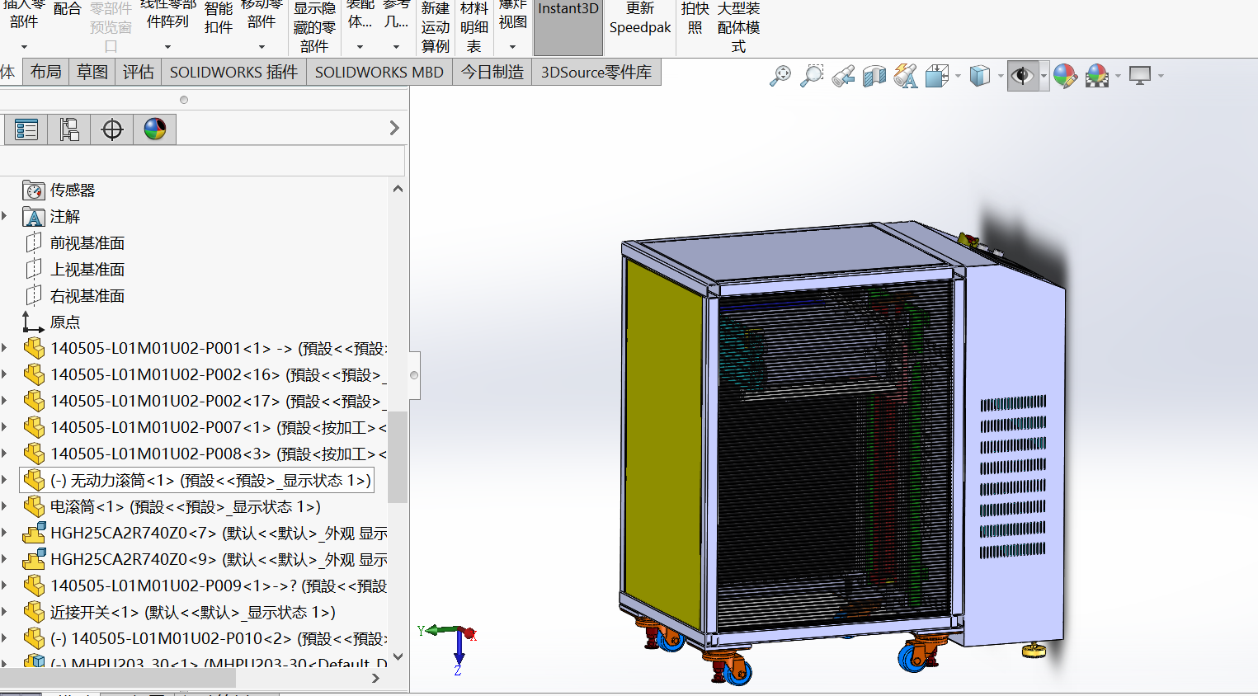Open the 评估 evaluate tab
The height and width of the screenshot is (696, 1258).
[139, 73]
